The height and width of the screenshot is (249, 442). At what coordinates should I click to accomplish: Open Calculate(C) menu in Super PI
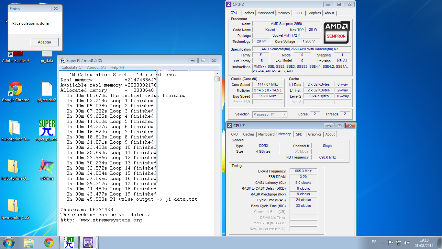point(72,67)
